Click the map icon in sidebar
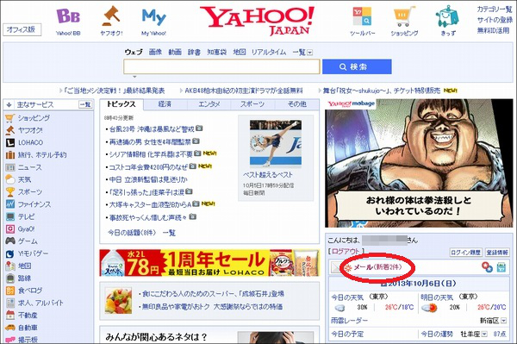 point(10,266)
